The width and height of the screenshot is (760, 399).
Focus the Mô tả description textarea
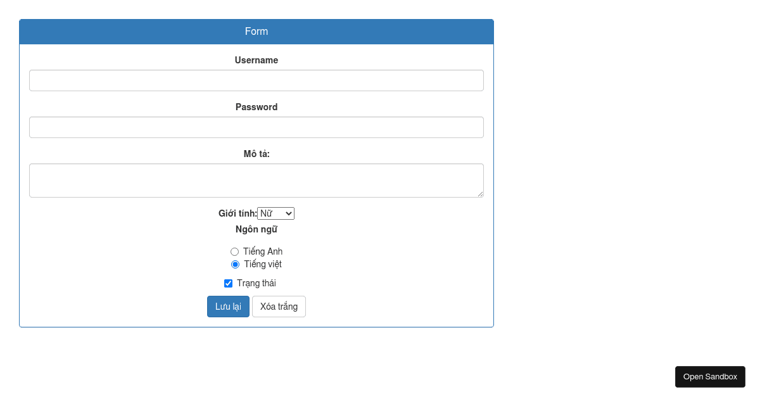pyautogui.click(x=256, y=180)
